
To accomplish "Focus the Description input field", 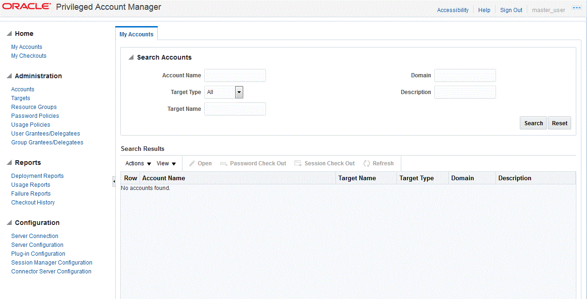I will [x=465, y=92].
